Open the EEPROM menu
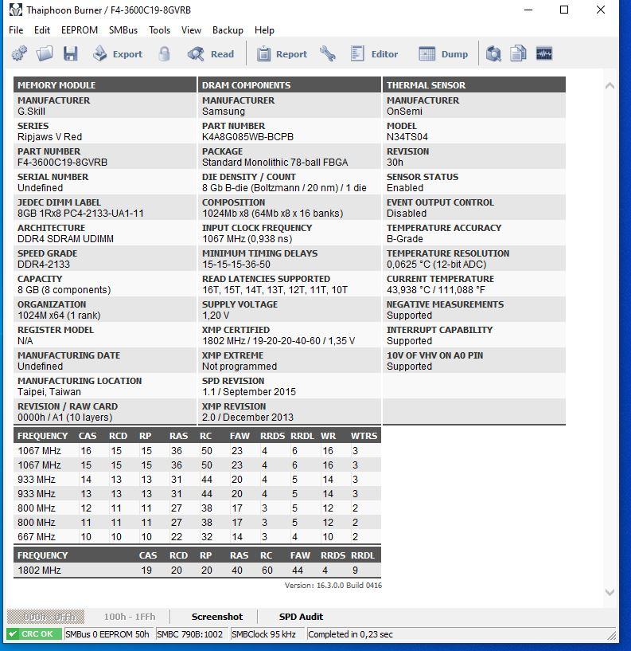The image size is (631, 651). pyautogui.click(x=80, y=30)
